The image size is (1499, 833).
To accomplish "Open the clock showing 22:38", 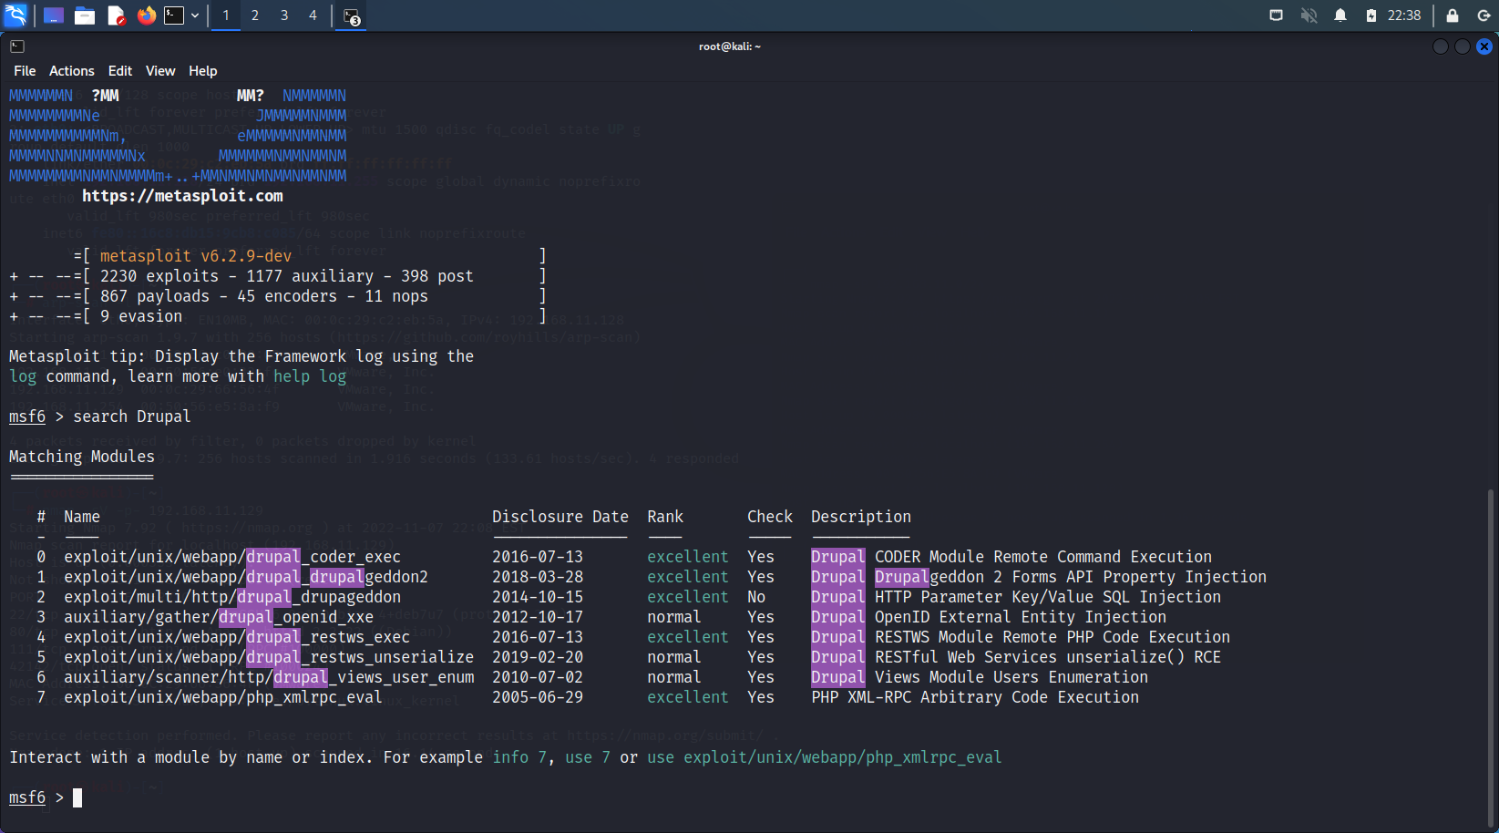I will [1404, 15].
